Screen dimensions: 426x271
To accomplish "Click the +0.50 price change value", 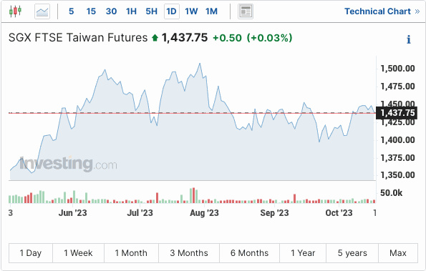I will 227,38.
